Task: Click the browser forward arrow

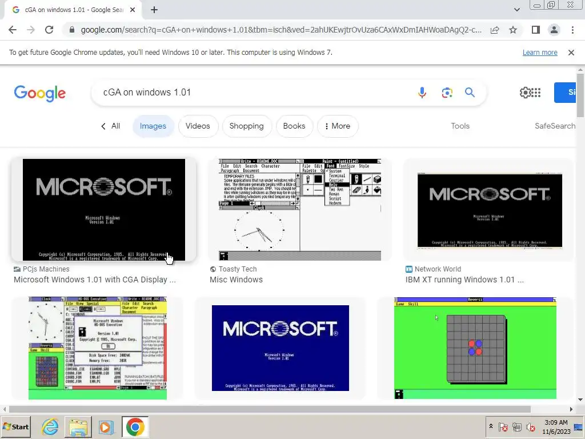Action: coord(31,30)
